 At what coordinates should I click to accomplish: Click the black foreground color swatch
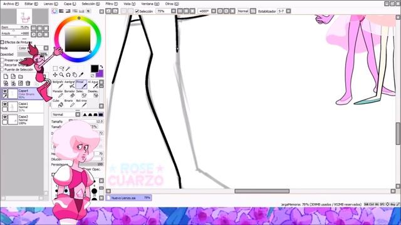pyautogui.click(x=95, y=68)
